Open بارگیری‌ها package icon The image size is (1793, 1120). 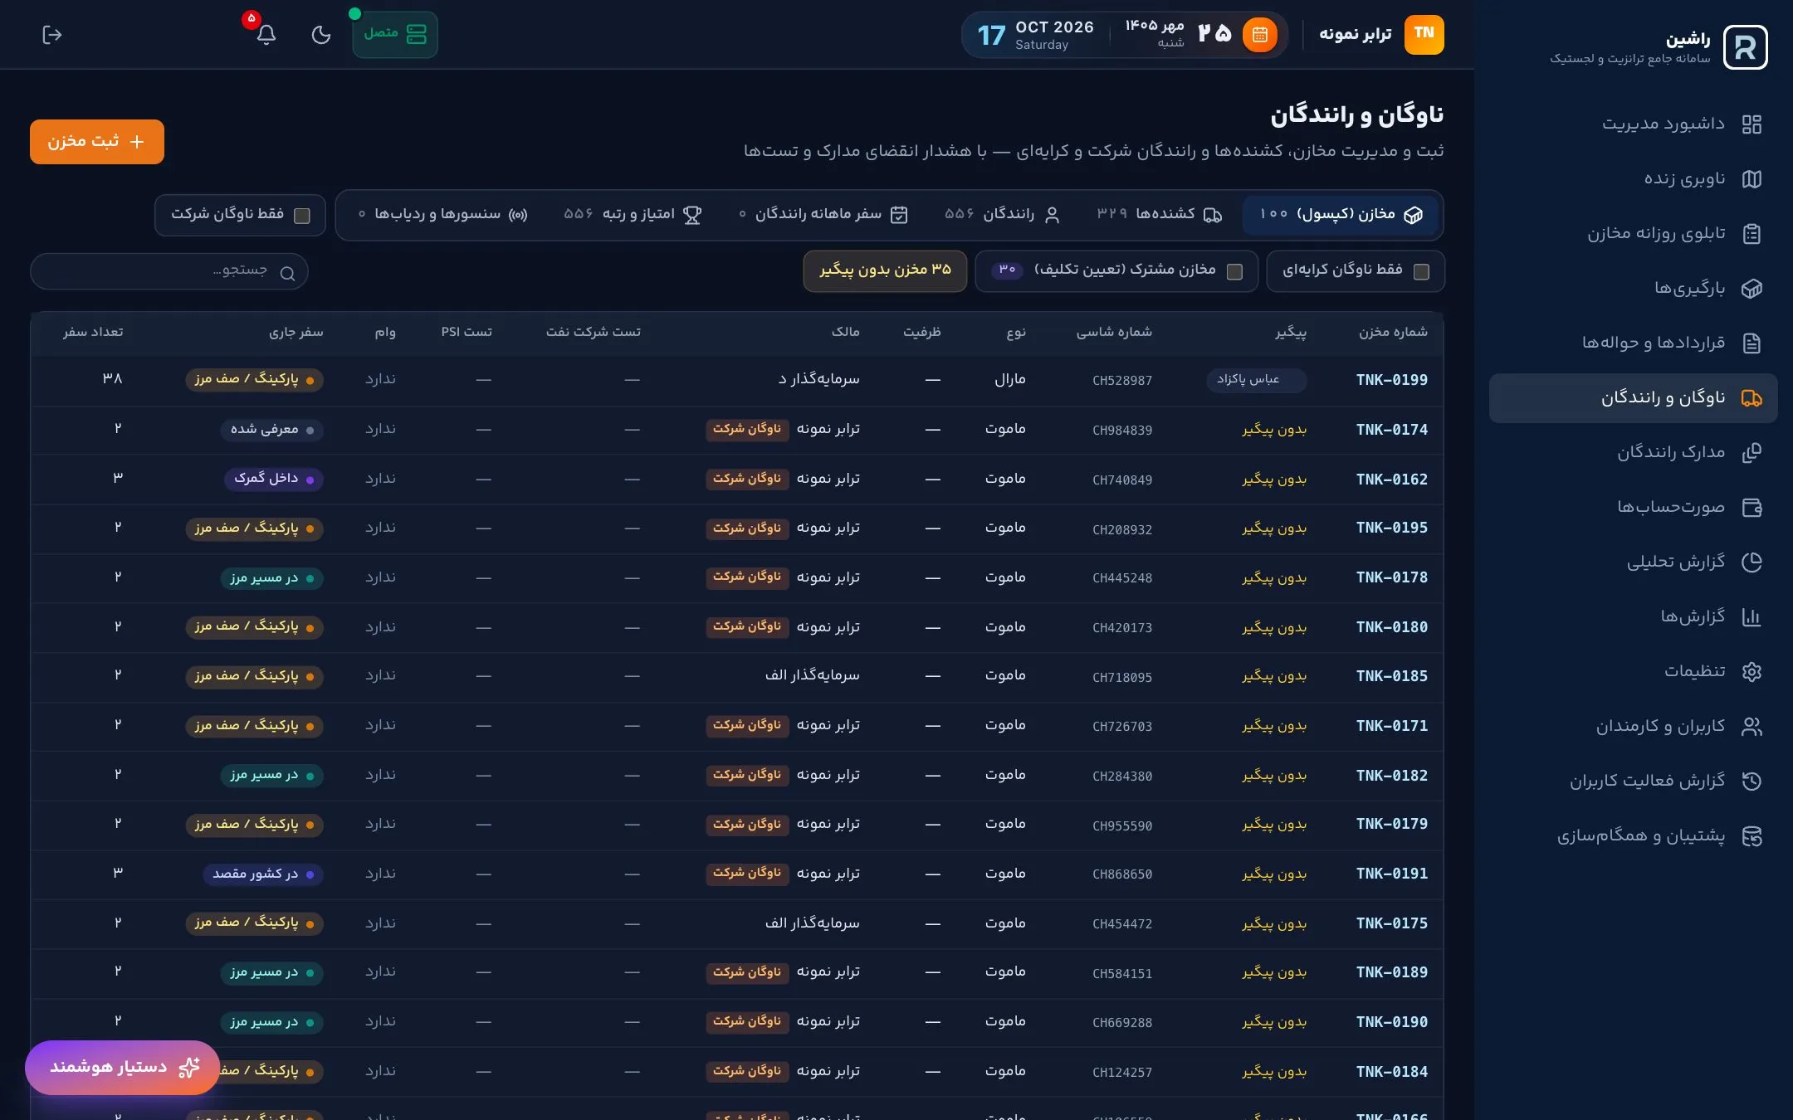1751,289
